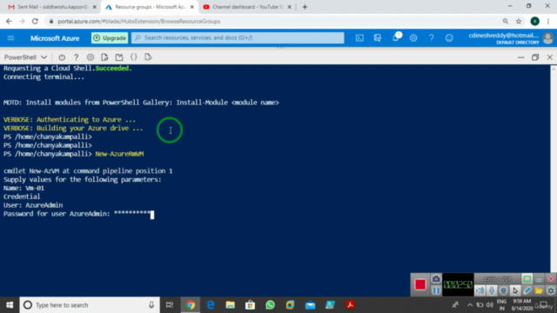557x313 pixels.
Task: Toggle recorder webcam capture
Action: click(x=503, y=290)
